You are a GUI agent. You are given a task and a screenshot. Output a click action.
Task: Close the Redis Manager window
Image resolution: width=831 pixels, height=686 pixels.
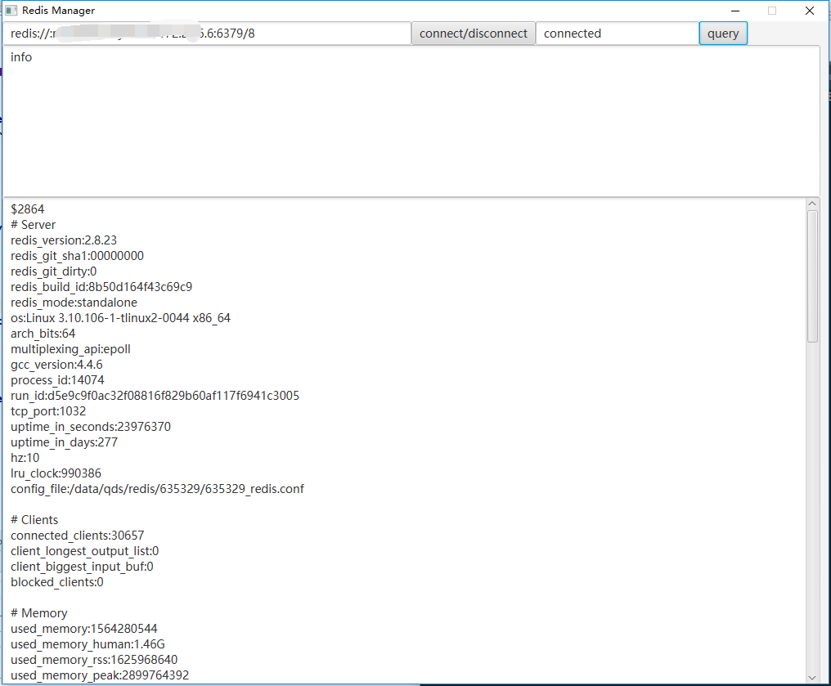(x=810, y=11)
